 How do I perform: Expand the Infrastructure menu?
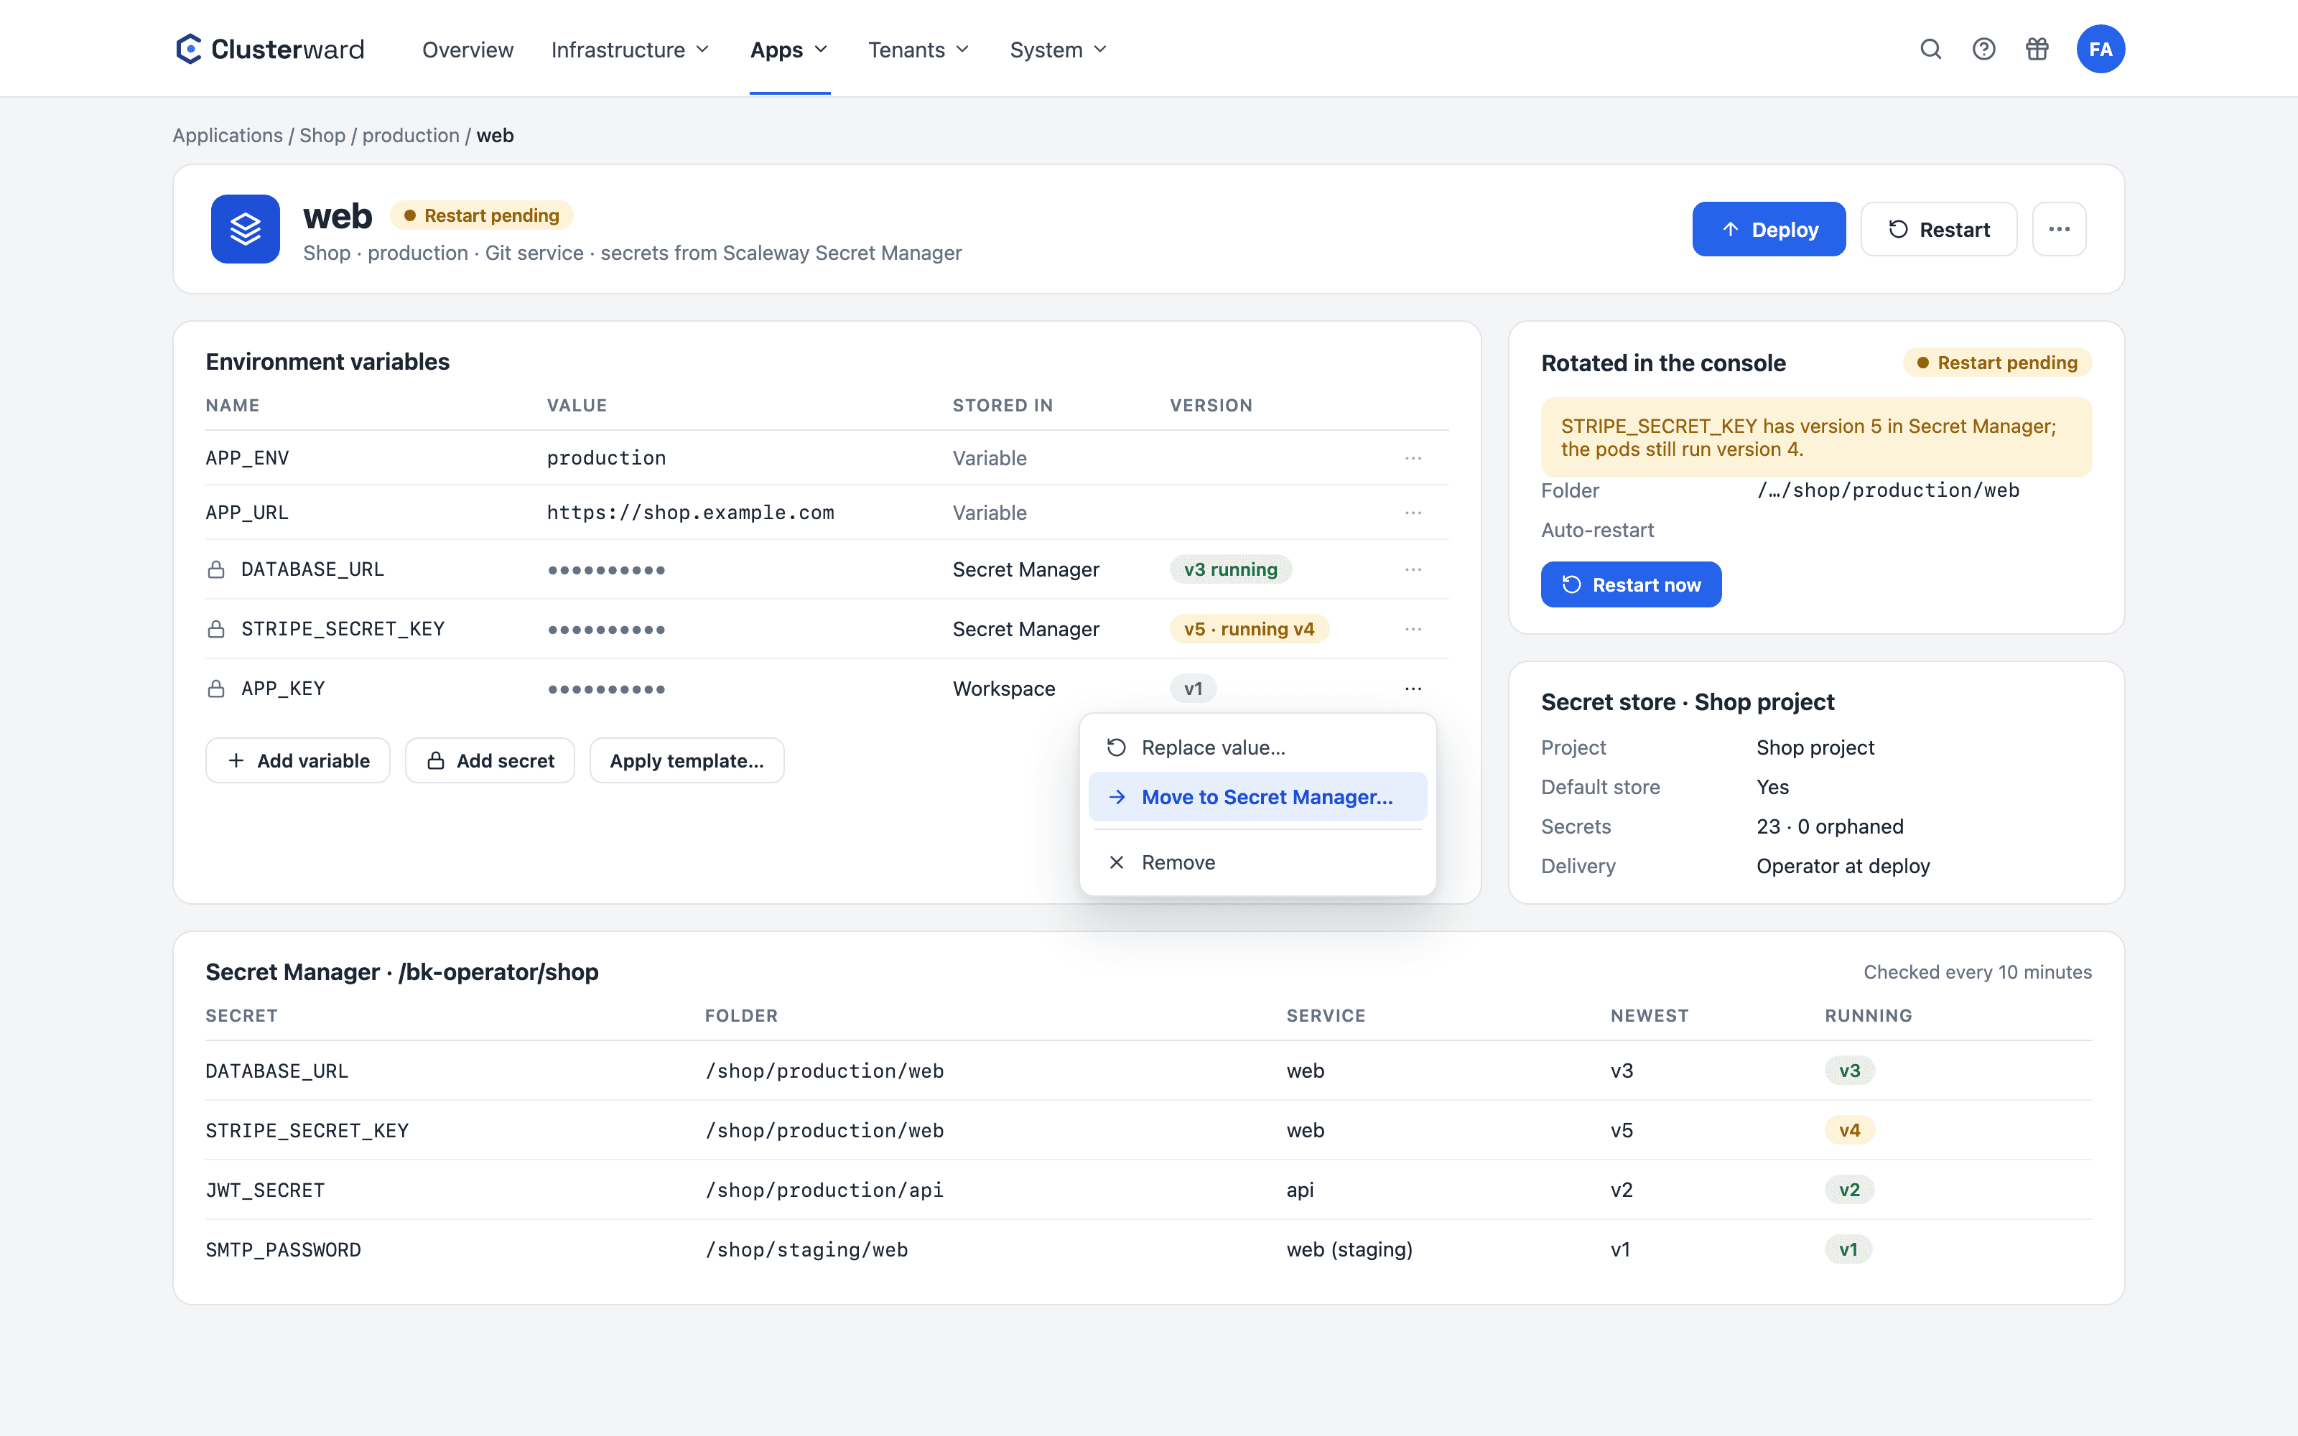[x=631, y=50]
